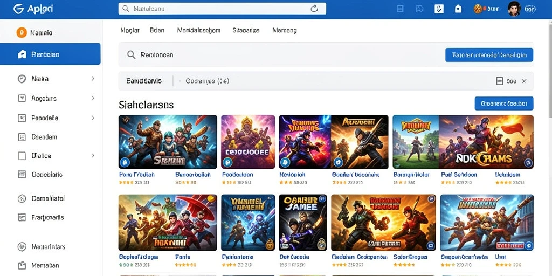Click the magnifier icon in Rentoncan search field
Viewport: 552px width, 276px height.
pos(132,54)
